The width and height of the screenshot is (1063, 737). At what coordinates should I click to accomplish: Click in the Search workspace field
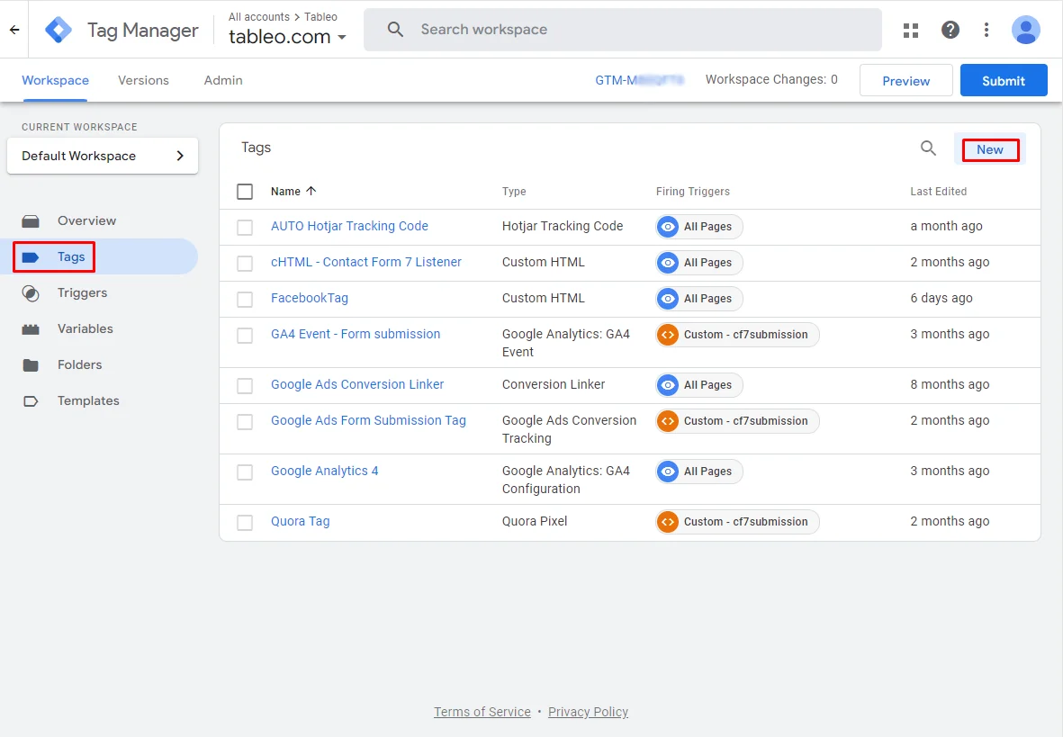(622, 29)
